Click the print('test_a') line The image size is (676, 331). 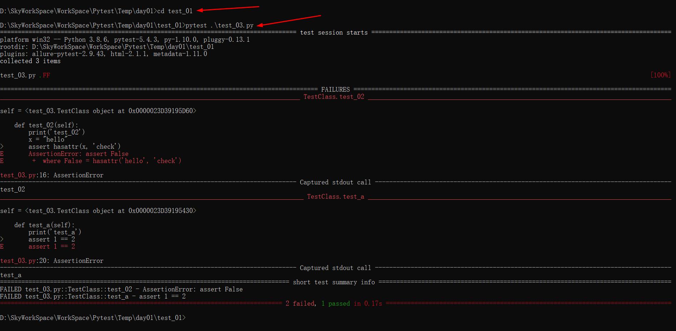click(55, 232)
